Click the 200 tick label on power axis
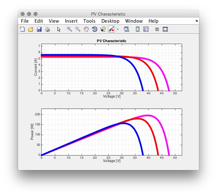Image resolution: width=217 pixels, height=196 pixels. click(x=37, y=114)
